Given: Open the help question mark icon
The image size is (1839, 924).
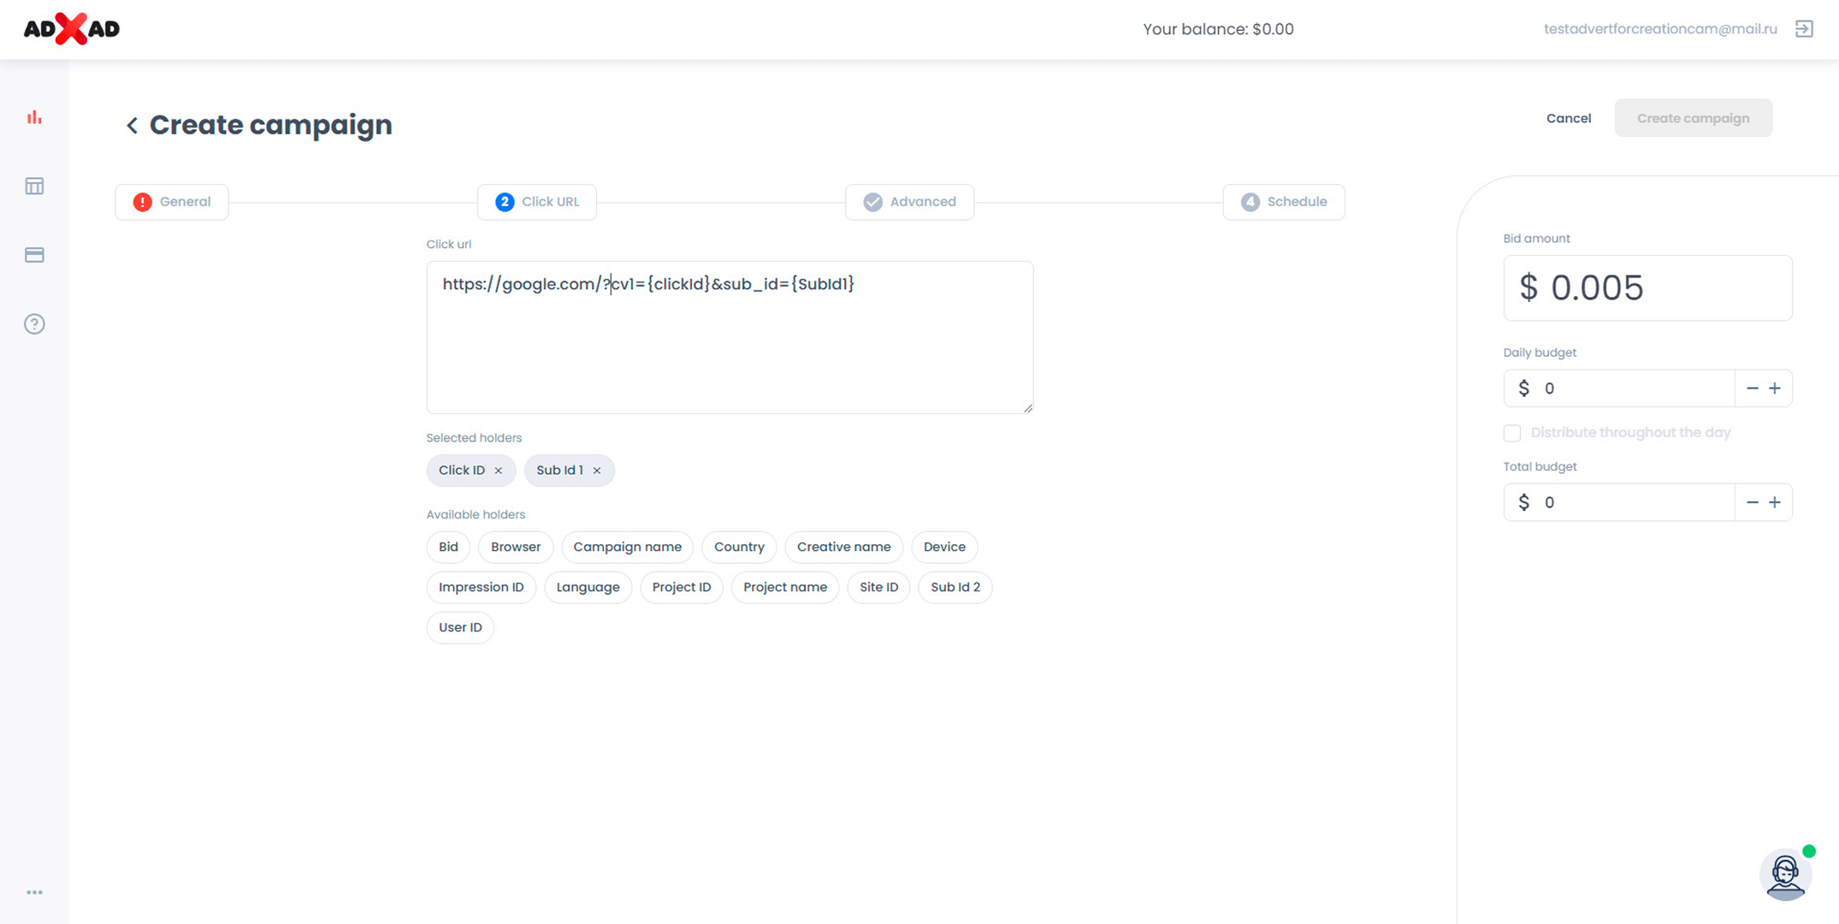Looking at the screenshot, I should (34, 324).
